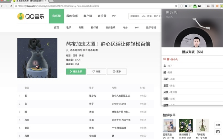Click the 收藏 heart button
Screen dimensions: 223x140
point(96,71)
